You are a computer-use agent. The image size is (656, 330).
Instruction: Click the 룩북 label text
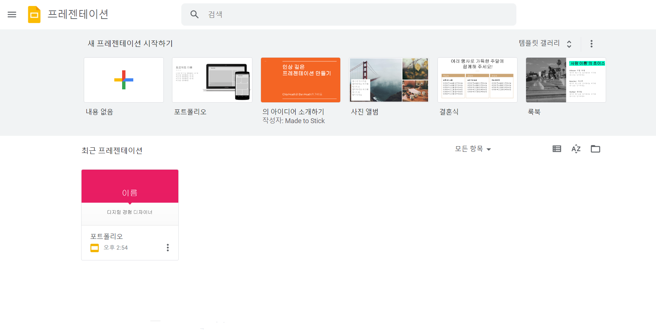click(x=534, y=112)
